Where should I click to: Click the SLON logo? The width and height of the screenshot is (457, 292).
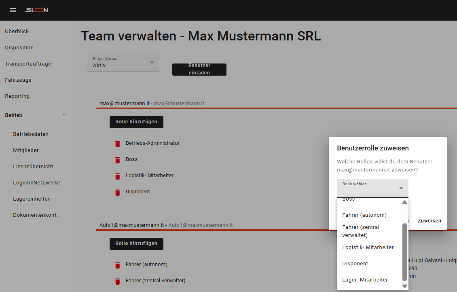pos(36,10)
